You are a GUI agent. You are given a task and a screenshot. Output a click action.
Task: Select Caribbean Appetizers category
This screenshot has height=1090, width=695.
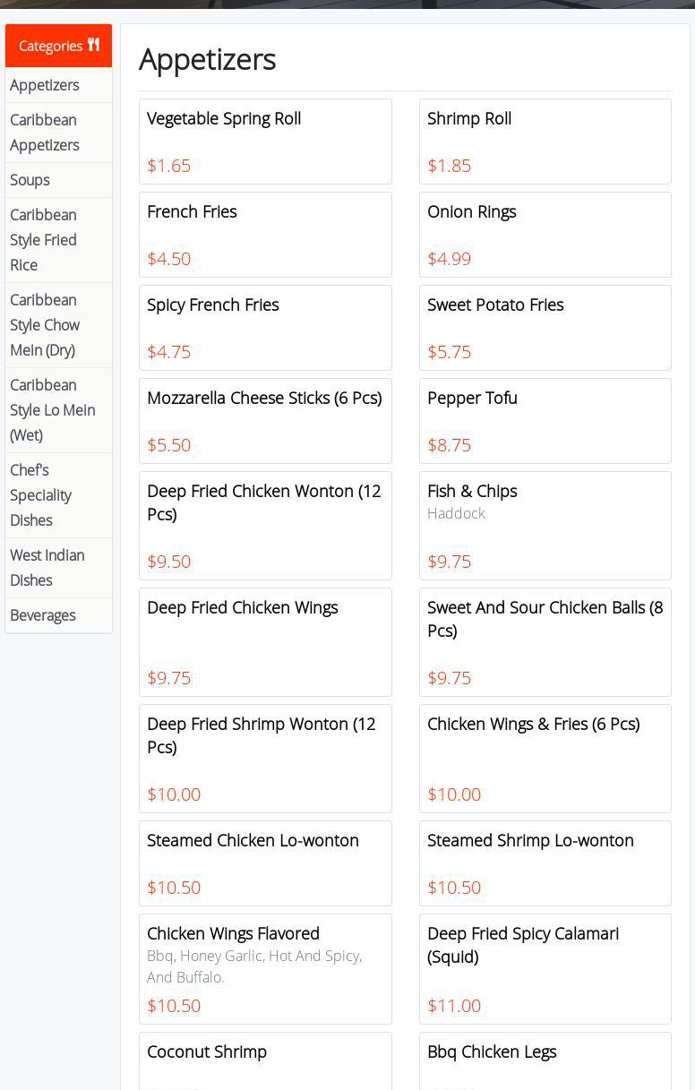coord(45,133)
